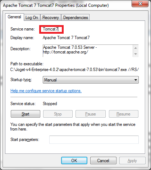Switch to the General tab
The height and width of the screenshot is (170, 151).
[14, 17]
